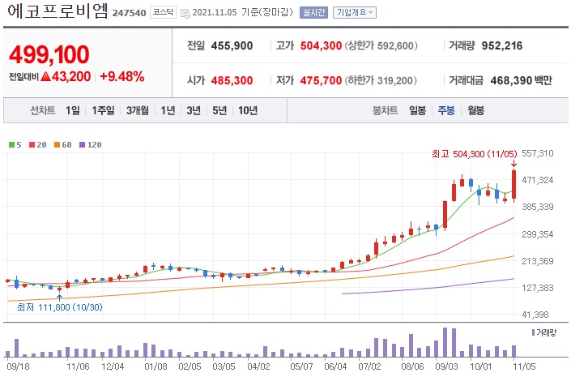This screenshot has width=571, height=377.
Task: Click the 127,383 price axis label
Action: coord(538,288)
